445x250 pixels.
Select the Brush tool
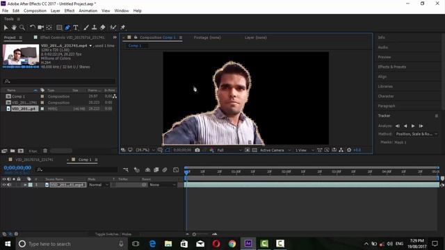86,28
